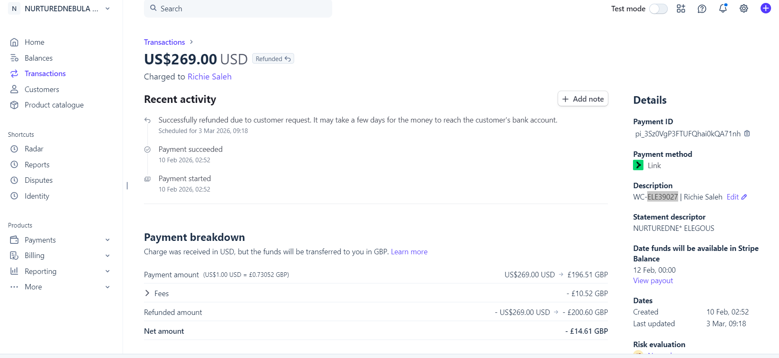The image size is (779, 358).
Task: Click the help question mark icon
Action: point(702,8)
